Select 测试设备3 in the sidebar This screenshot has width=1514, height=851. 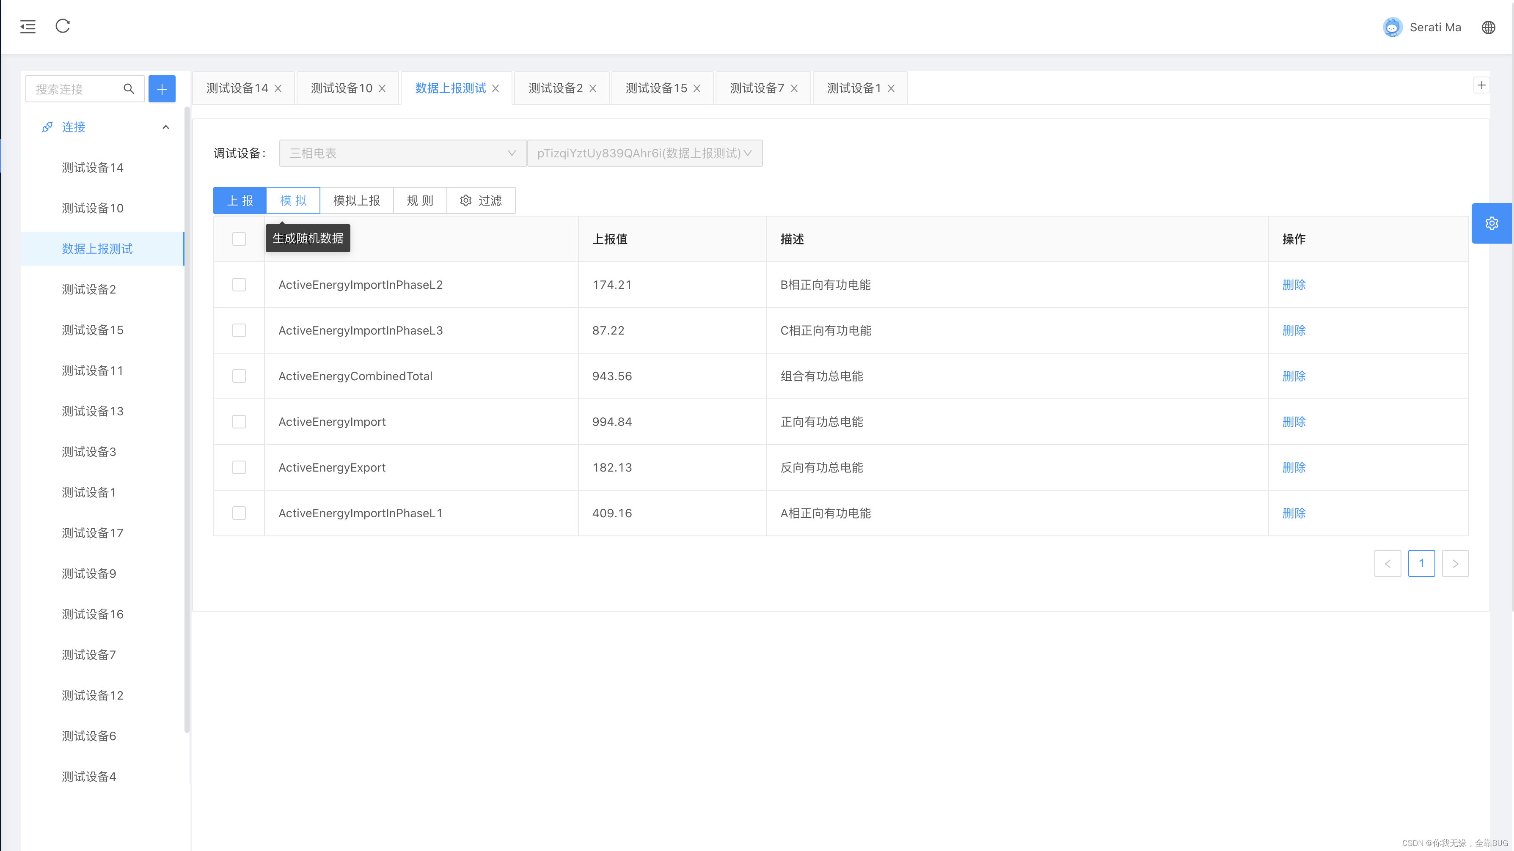102,452
